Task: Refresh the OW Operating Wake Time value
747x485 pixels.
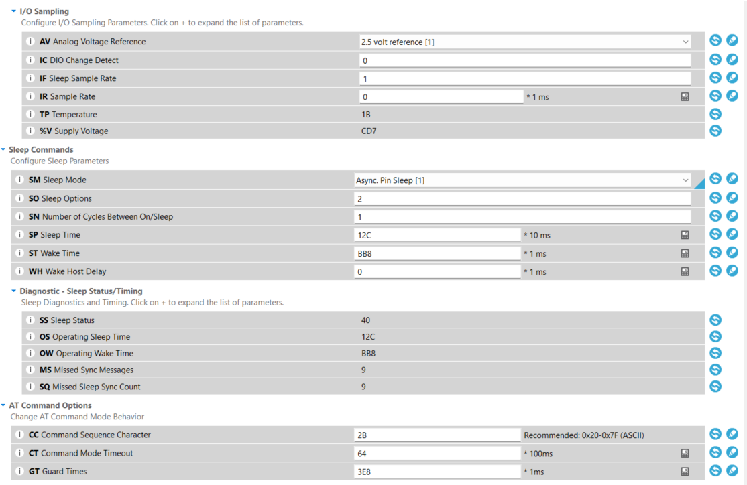Action: (x=715, y=353)
